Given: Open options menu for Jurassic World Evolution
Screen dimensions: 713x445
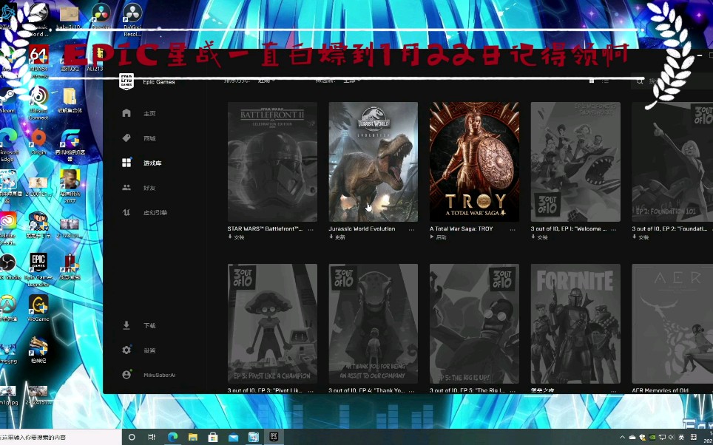Looking at the screenshot, I should click(x=411, y=230).
